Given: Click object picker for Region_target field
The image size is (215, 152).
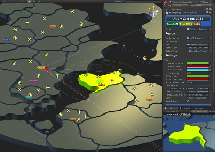Looking at the screenshot, I should coord(210,38).
